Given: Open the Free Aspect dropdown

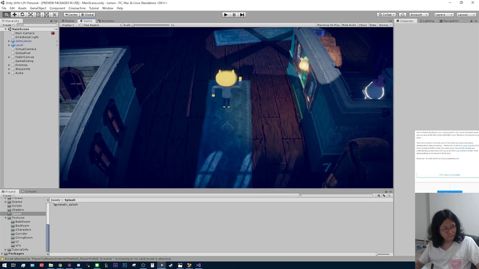Looking at the screenshot, I should (x=102, y=25).
